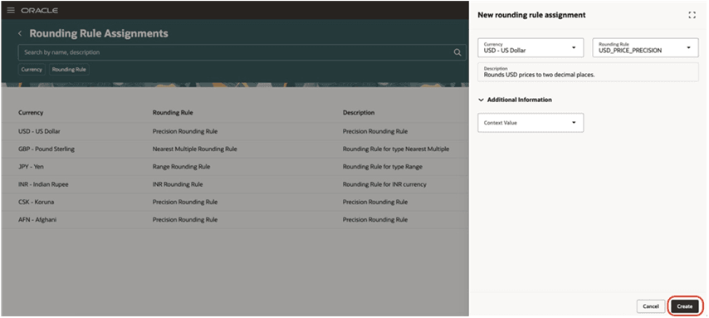
Task: Select the Rounding Rule filter chip
Action: click(x=69, y=70)
